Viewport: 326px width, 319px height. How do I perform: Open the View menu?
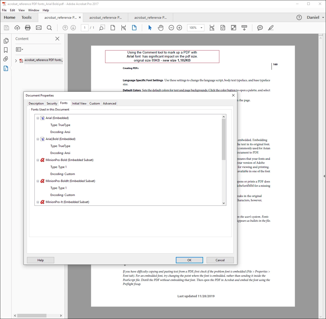pyautogui.click(x=21, y=10)
